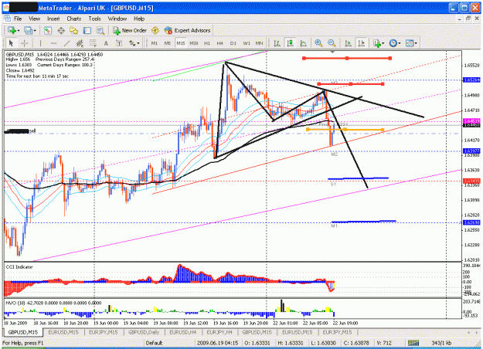Expand the periods dropdown arrow
Image resolution: width=483 pixels, height=349 pixels.
point(400,43)
